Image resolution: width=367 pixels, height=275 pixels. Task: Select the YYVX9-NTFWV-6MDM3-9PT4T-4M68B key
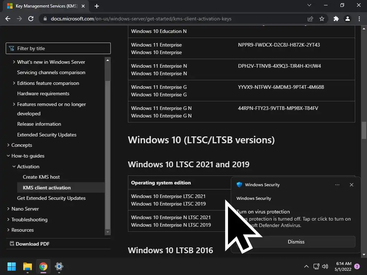pyautogui.click(x=281, y=87)
